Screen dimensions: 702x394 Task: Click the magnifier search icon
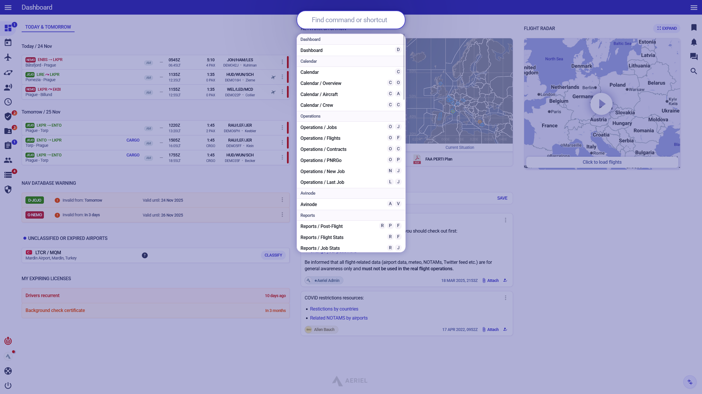[694, 71]
